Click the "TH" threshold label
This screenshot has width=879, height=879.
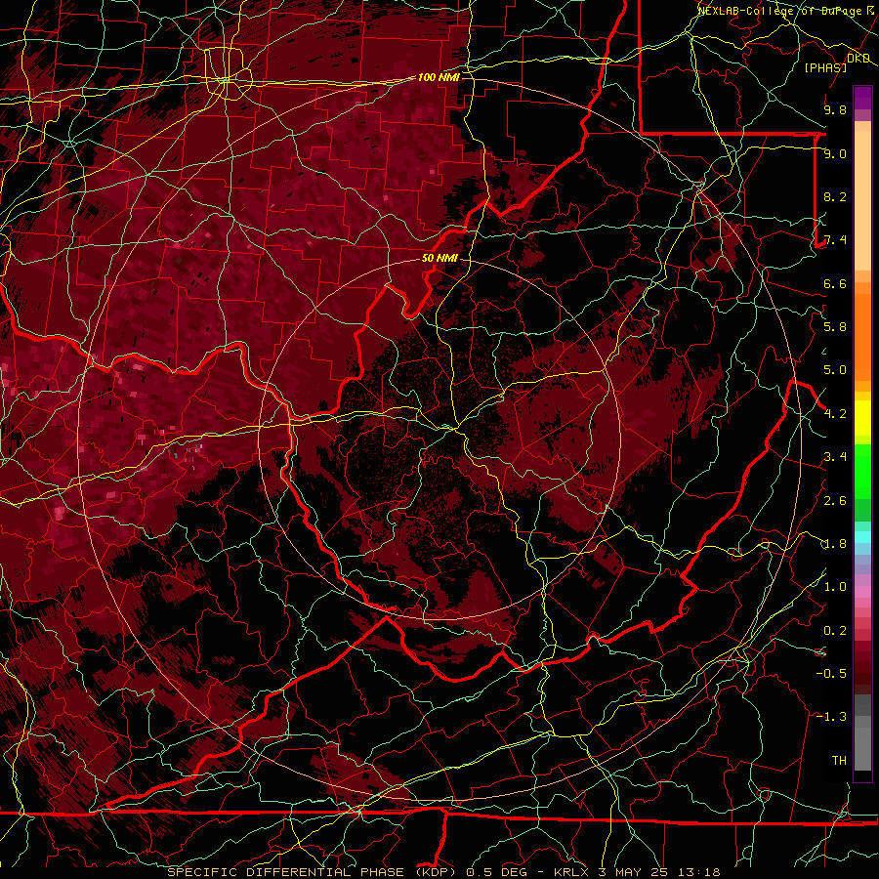(x=839, y=760)
